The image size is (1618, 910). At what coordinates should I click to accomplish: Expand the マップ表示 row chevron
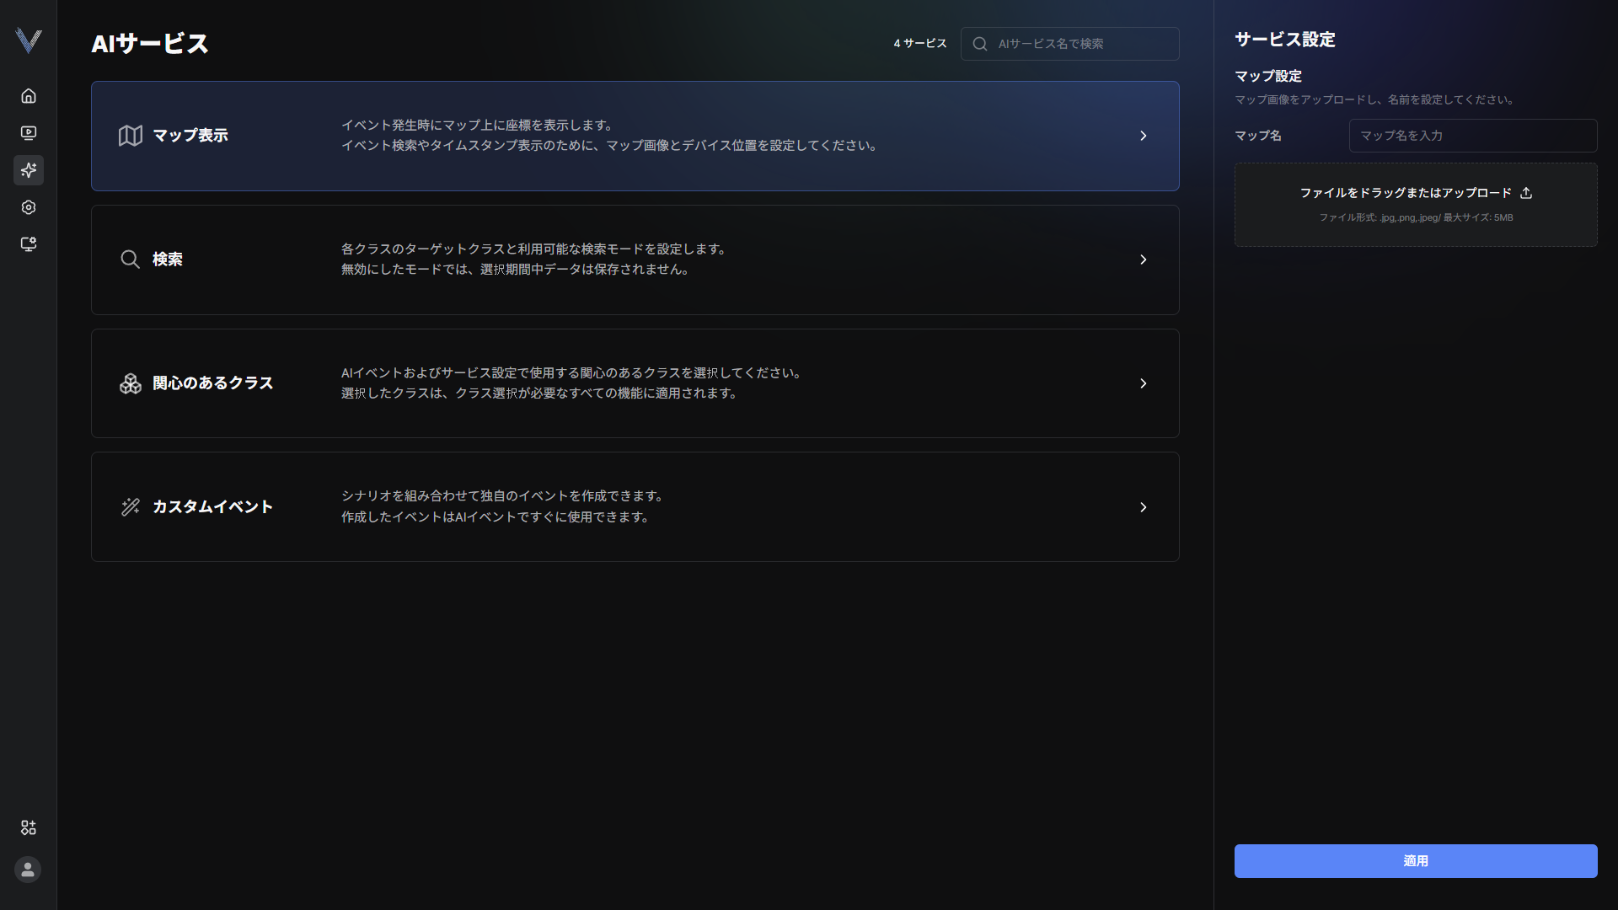coord(1144,136)
